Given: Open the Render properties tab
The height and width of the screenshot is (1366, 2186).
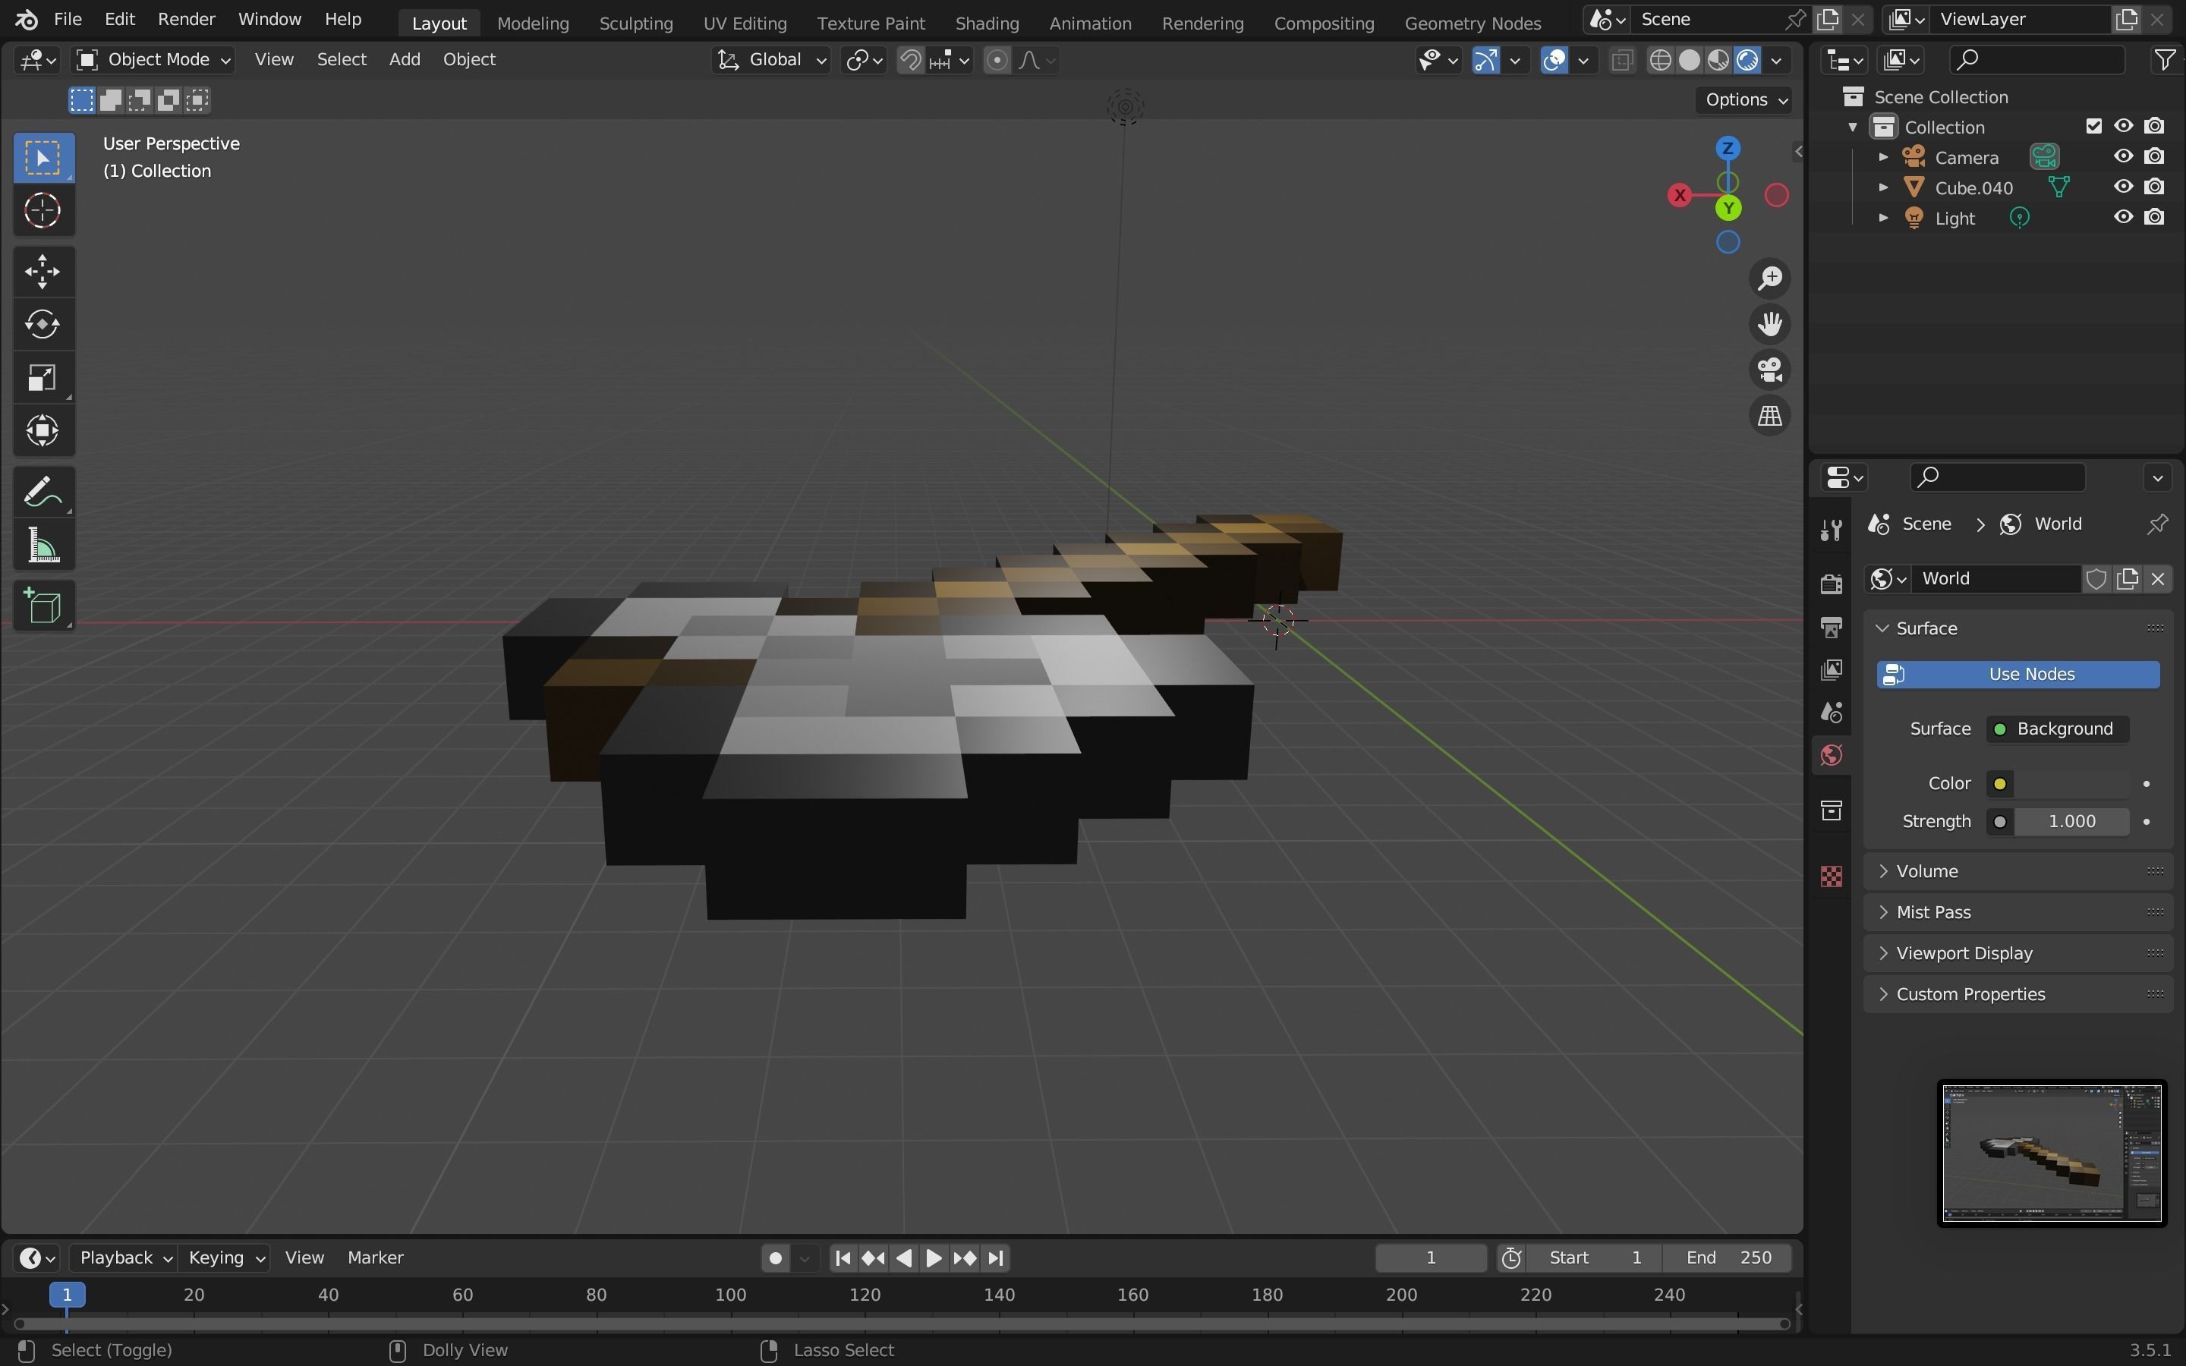Looking at the screenshot, I should [x=1831, y=584].
